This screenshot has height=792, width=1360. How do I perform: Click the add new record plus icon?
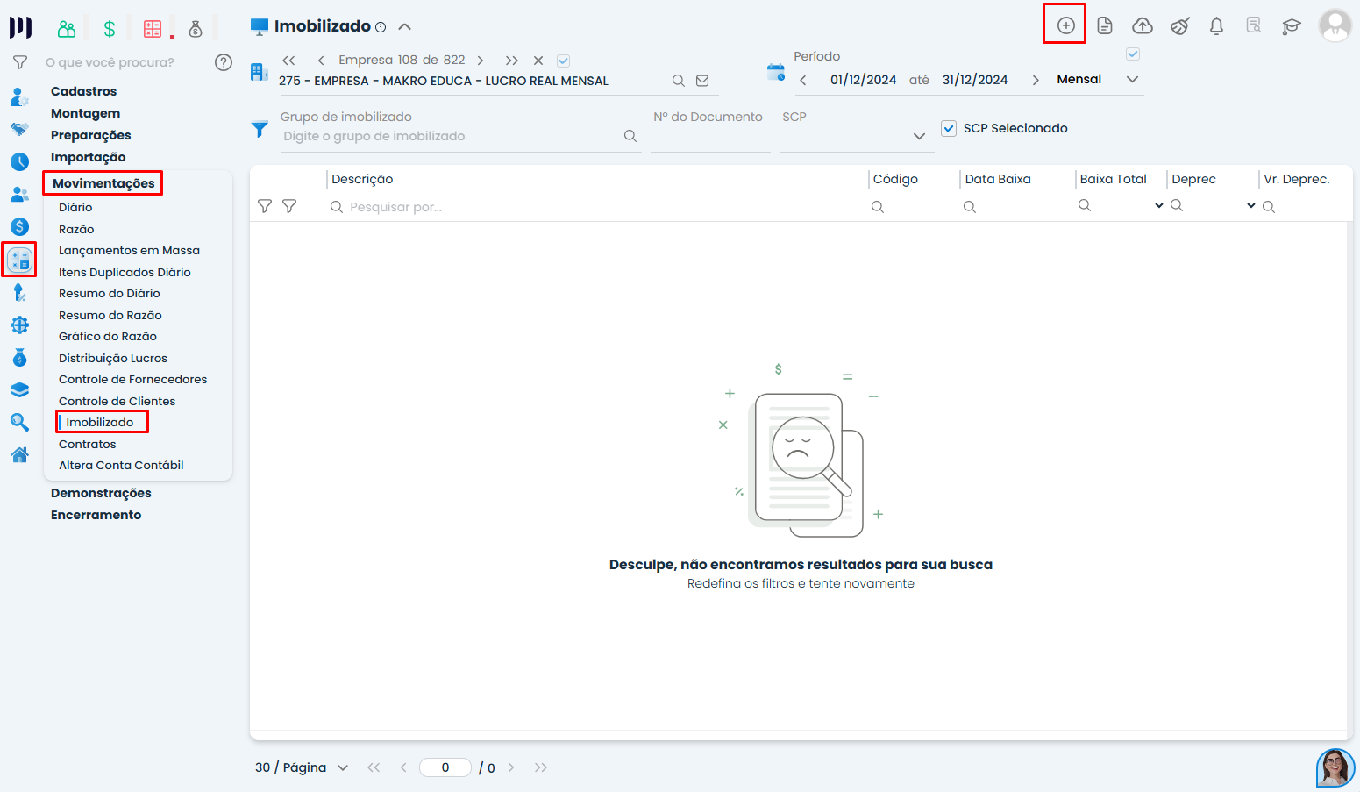click(1065, 25)
